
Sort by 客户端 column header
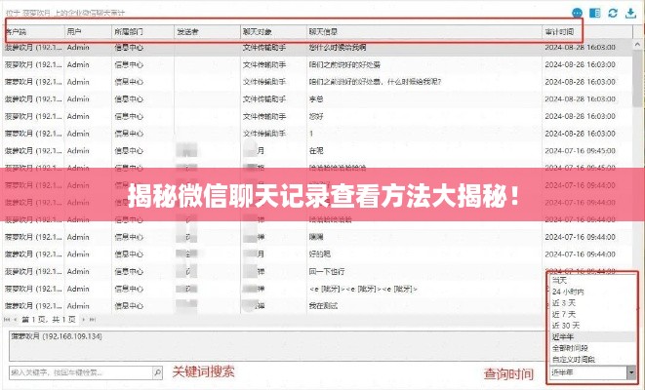tap(34, 31)
